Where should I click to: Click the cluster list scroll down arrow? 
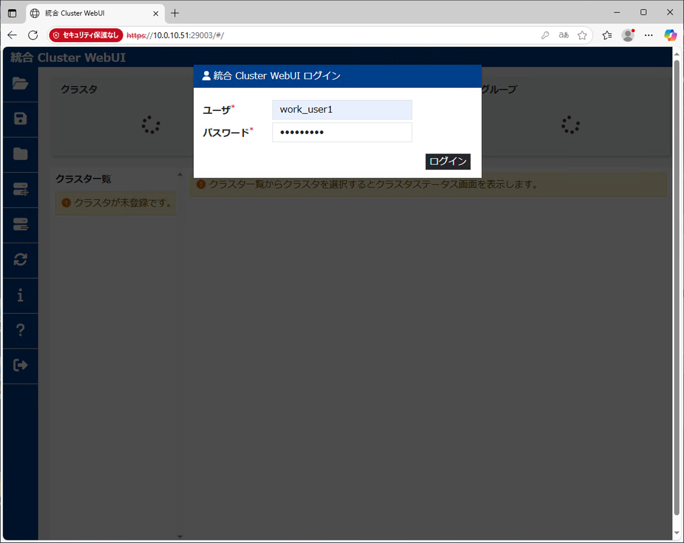(x=180, y=536)
